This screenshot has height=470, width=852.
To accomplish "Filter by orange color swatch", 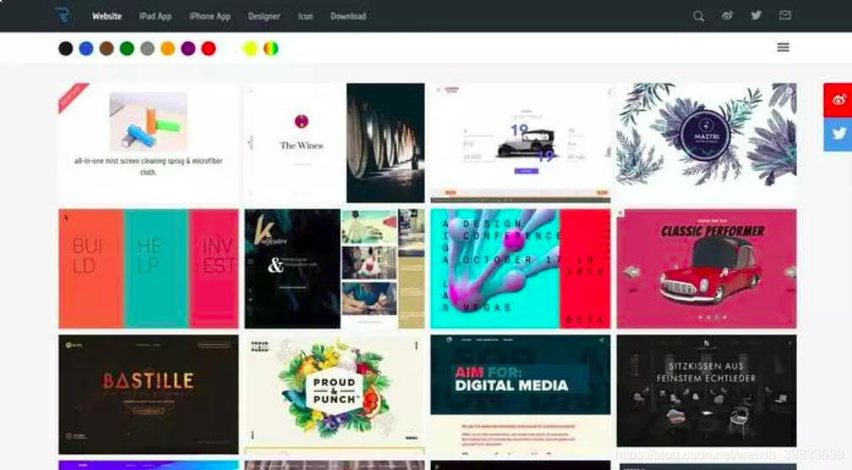I will (x=168, y=49).
